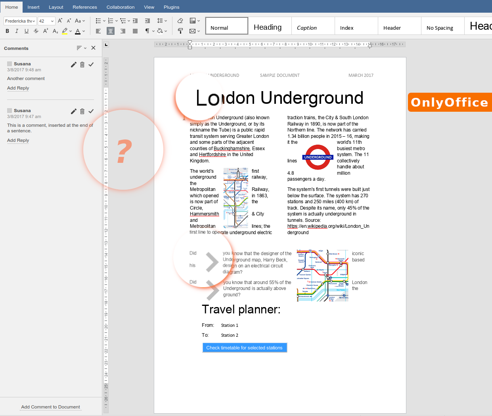This screenshot has width=492, height=416.
Task: Open the Plugins tab
Action: pos(172,7)
